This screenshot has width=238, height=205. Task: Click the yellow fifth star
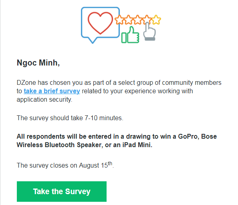click(x=156, y=20)
